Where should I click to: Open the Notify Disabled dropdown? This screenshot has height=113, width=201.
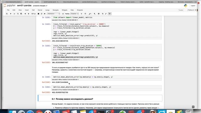tap(74, 14)
